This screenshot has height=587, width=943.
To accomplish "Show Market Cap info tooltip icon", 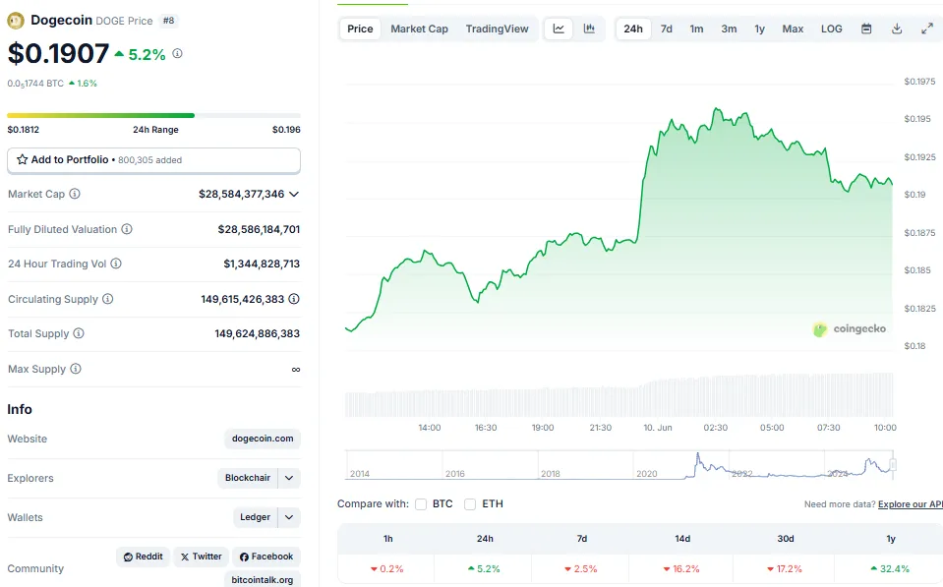I will tap(75, 194).
